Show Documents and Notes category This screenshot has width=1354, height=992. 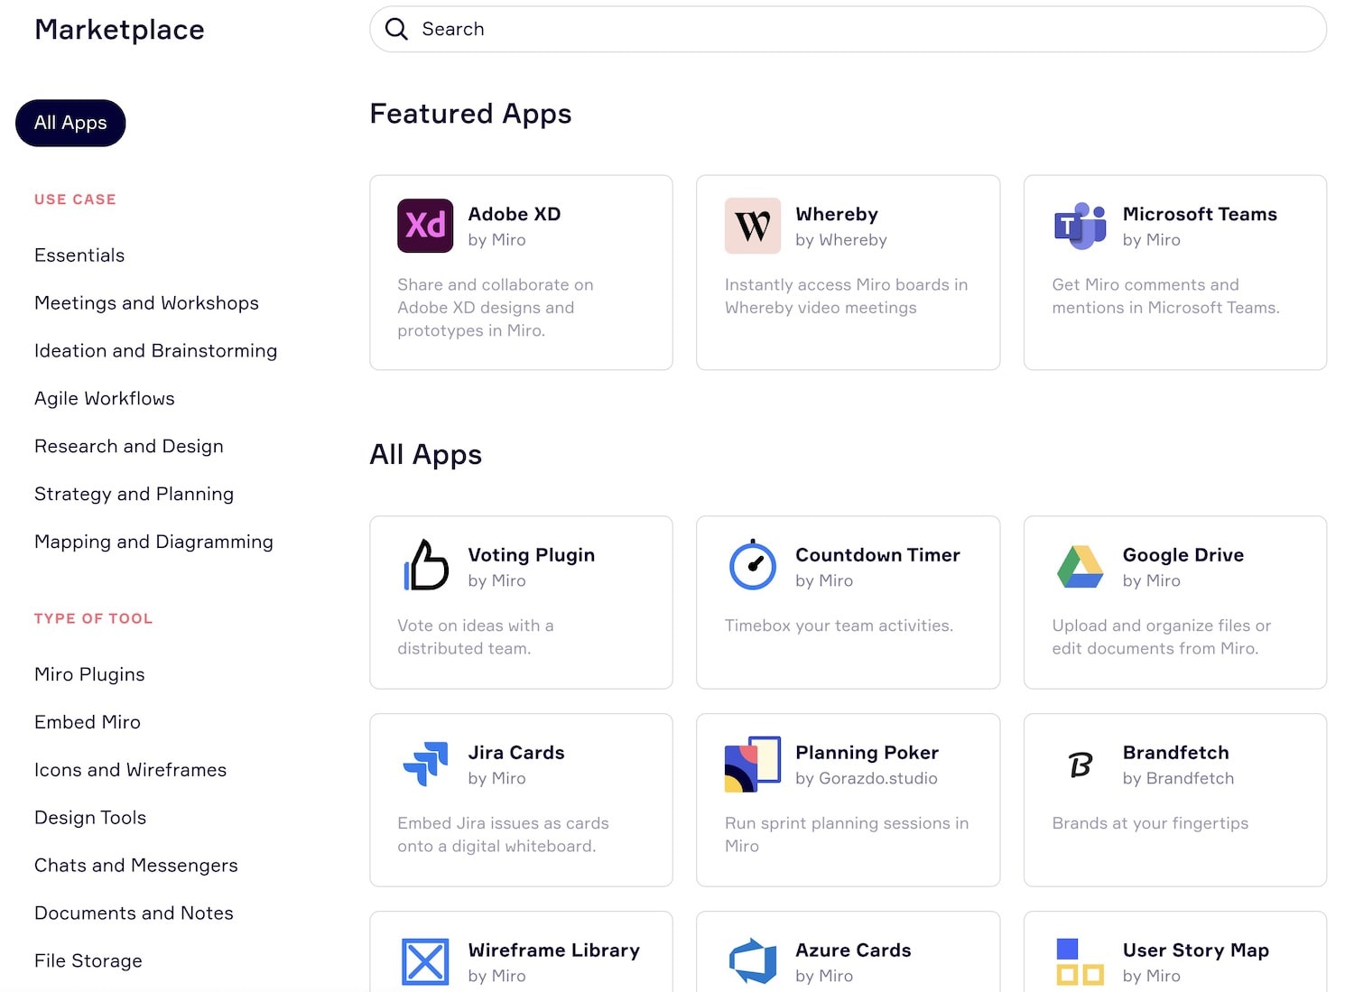134,913
